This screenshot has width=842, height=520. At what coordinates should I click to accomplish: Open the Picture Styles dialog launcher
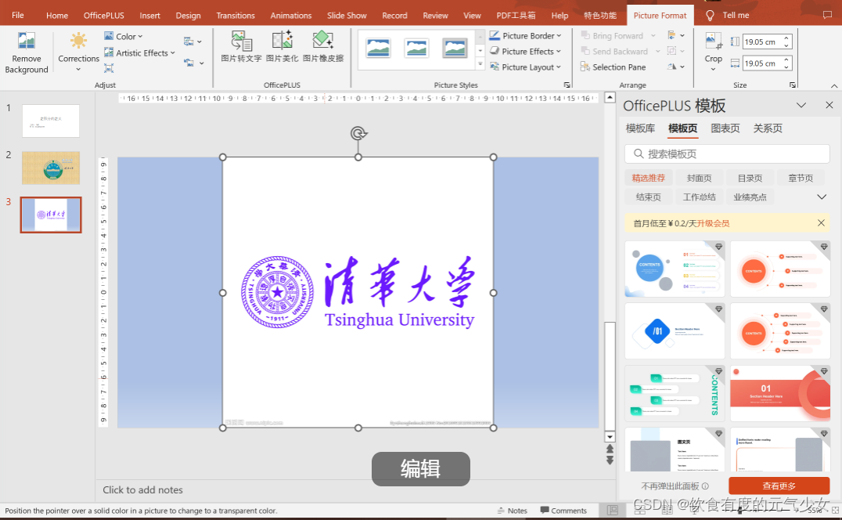567,85
